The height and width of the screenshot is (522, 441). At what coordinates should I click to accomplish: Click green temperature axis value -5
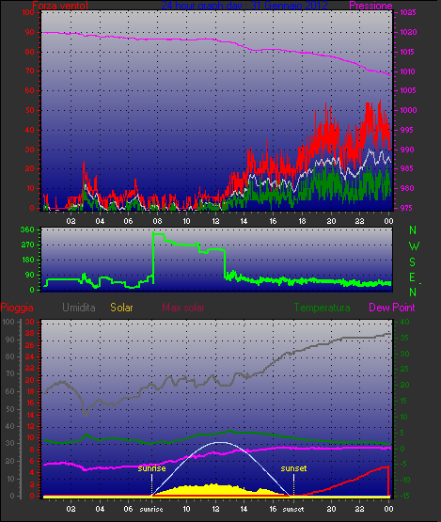pos(404,464)
